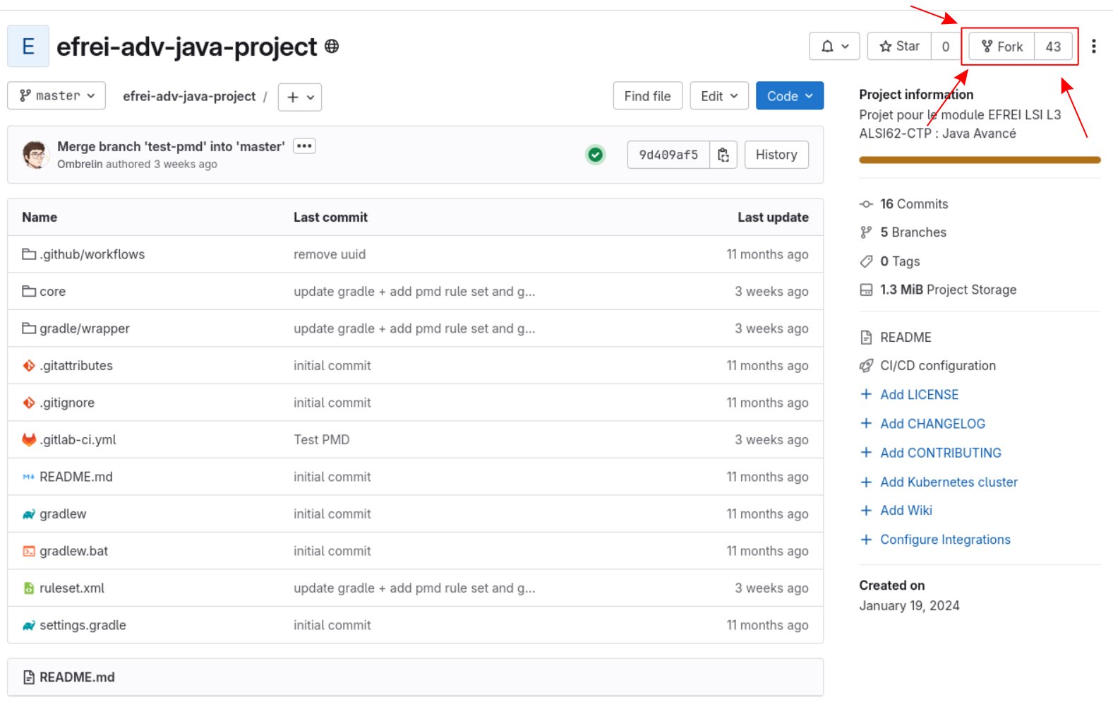Open commit 9d409af5
Viewport: 1113px width, 719px height.
668,155
